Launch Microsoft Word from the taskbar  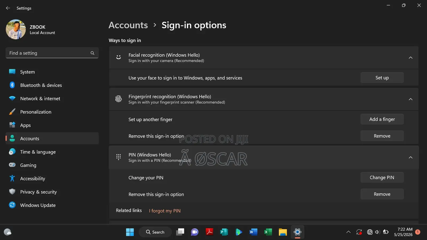(253, 232)
